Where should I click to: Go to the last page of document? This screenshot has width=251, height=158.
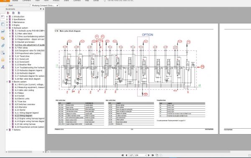[x=153, y=155]
